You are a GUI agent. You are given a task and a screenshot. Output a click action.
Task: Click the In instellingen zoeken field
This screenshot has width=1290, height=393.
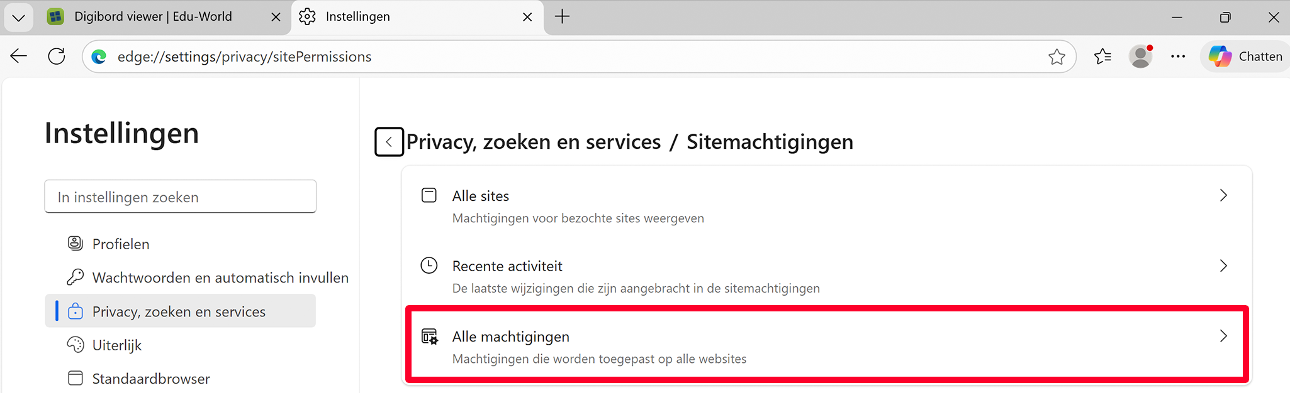(x=180, y=197)
